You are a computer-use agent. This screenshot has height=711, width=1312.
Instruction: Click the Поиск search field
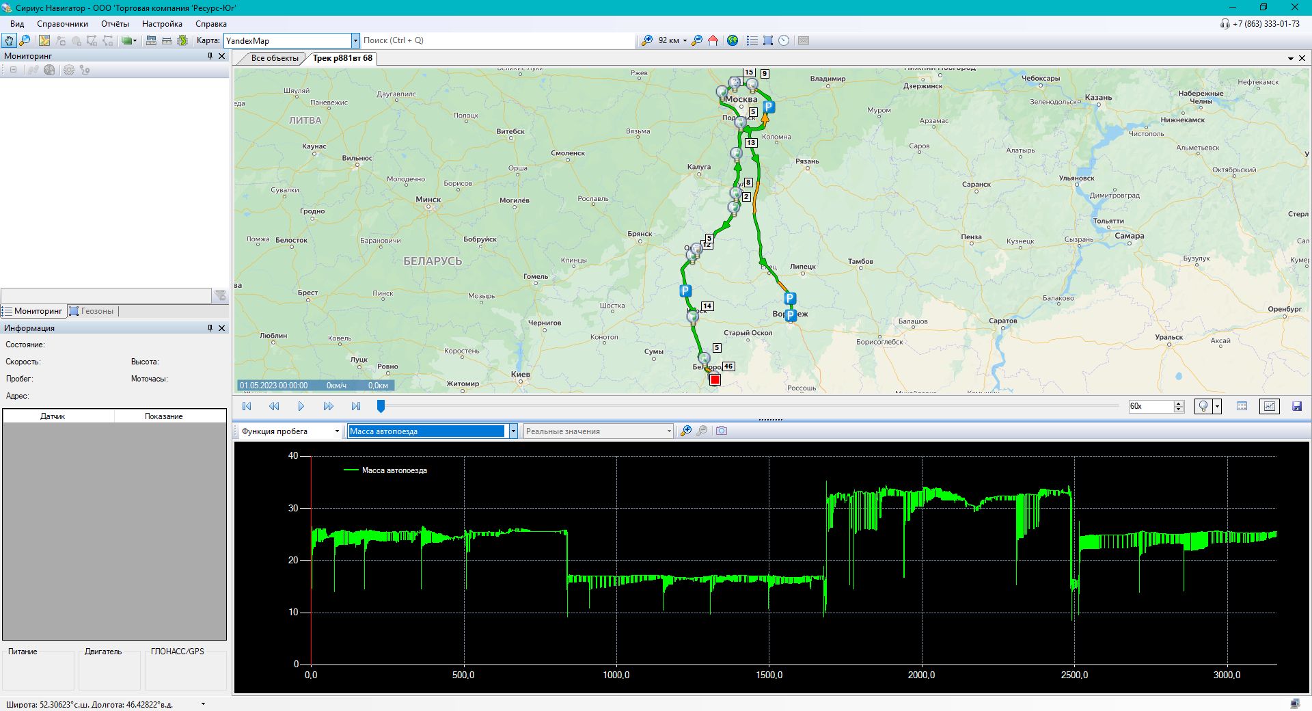(x=497, y=40)
